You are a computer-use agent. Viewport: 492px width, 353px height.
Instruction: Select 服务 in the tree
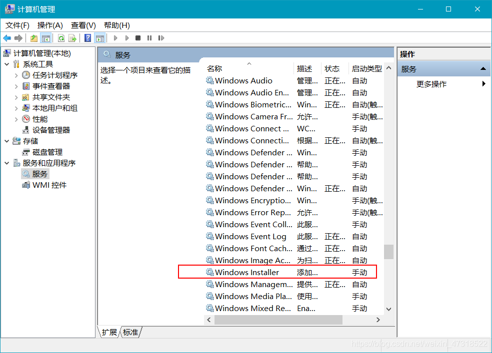click(39, 174)
